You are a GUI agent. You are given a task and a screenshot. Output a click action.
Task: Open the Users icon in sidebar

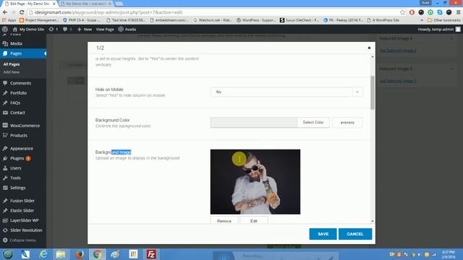coord(5,168)
